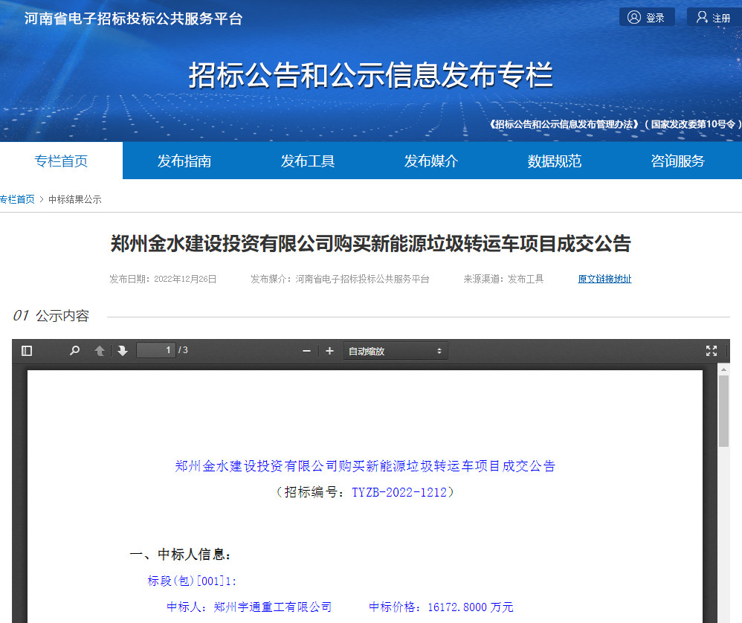This screenshot has height=623, width=742.
Task: Click the 注册 register person icon
Action: pyautogui.click(x=701, y=17)
